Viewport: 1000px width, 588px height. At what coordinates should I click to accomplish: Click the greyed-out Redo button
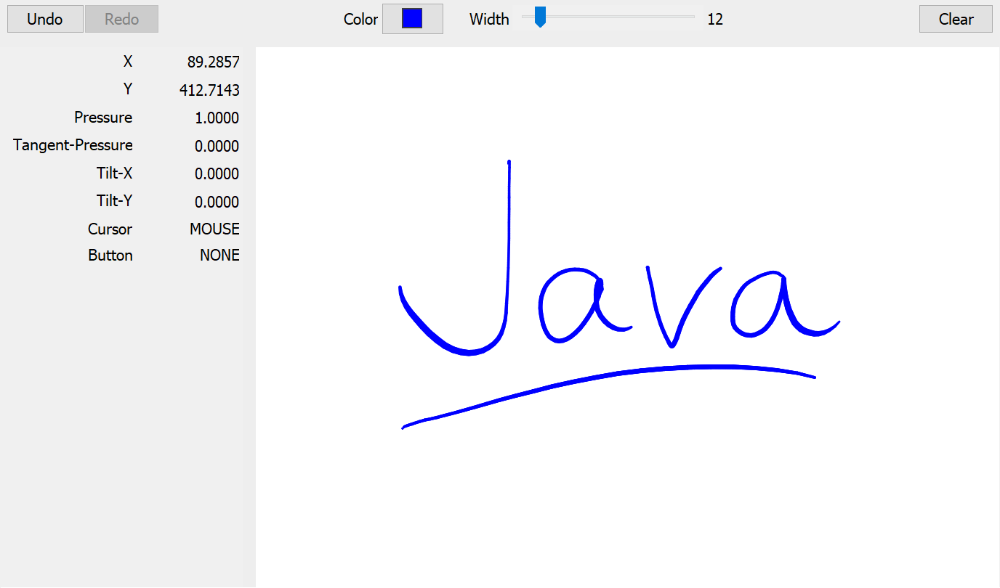[x=121, y=19]
